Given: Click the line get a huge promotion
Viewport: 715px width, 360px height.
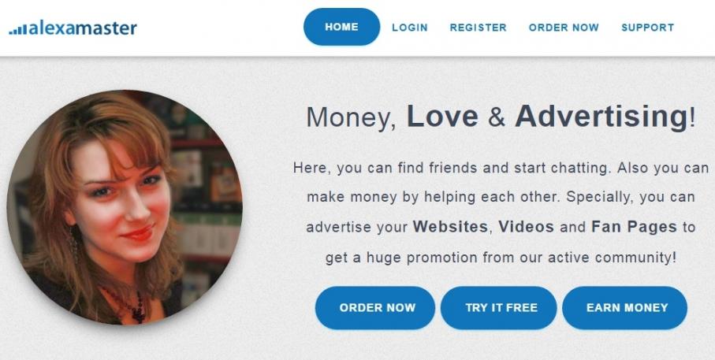Looking at the screenshot, I should 501,258.
